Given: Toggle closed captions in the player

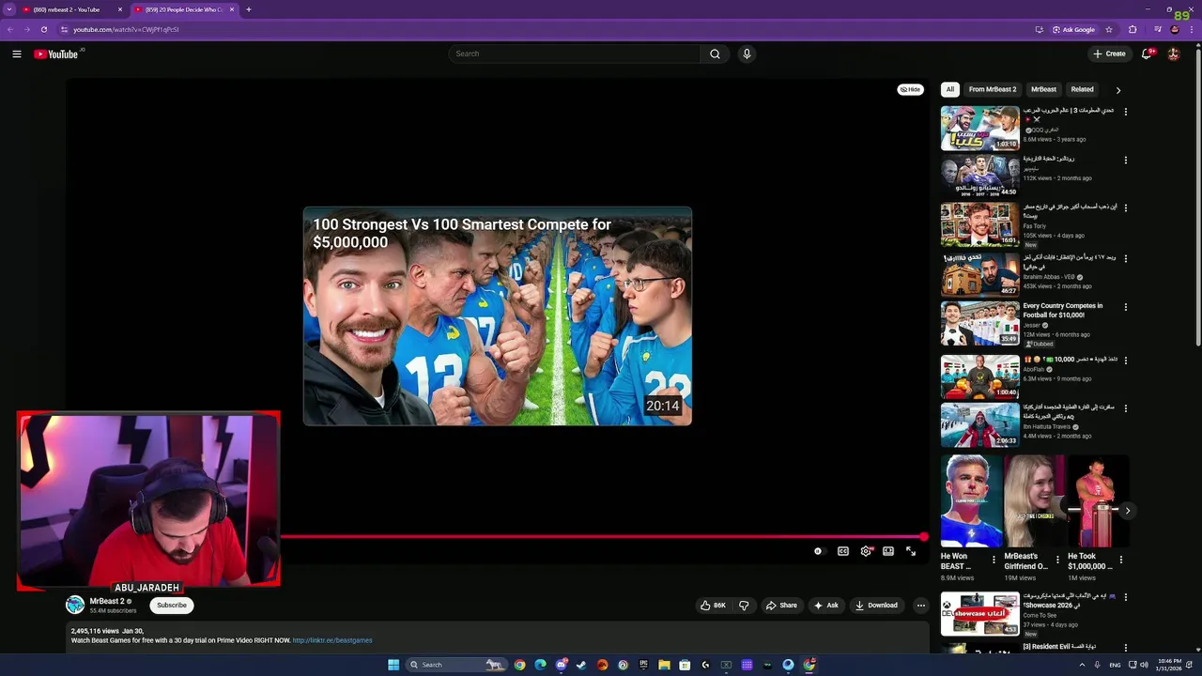Looking at the screenshot, I should click(x=843, y=551).
